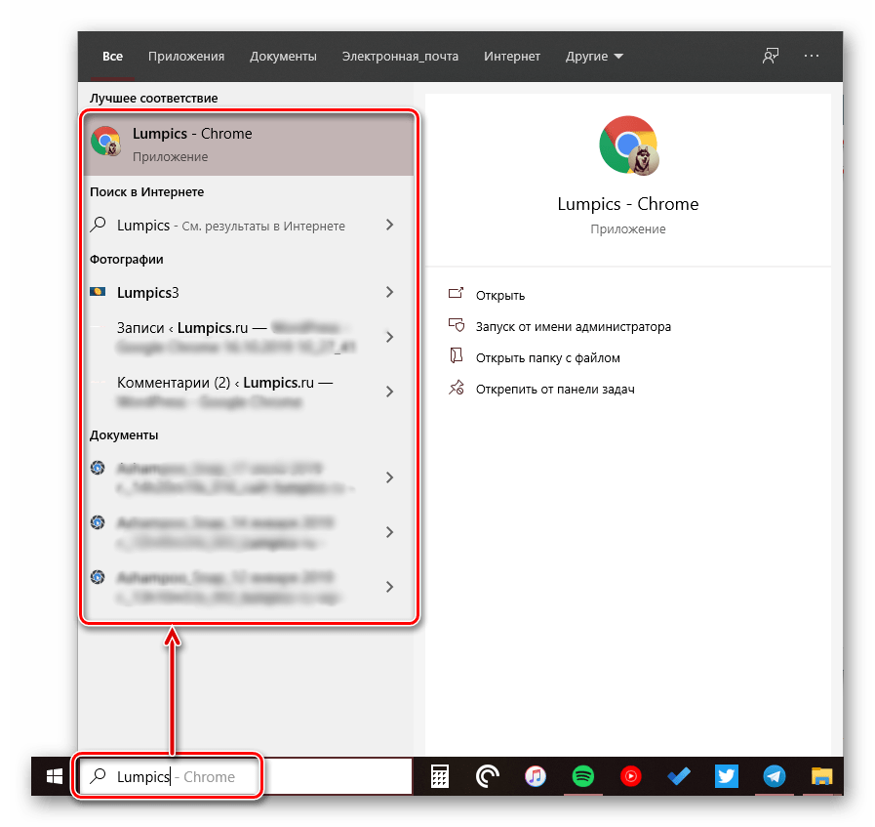The height and width of the screenshot is (827, 875).
Task: Switch to the Документы tab
Action: pyautogui.click(x=283, y=57)
